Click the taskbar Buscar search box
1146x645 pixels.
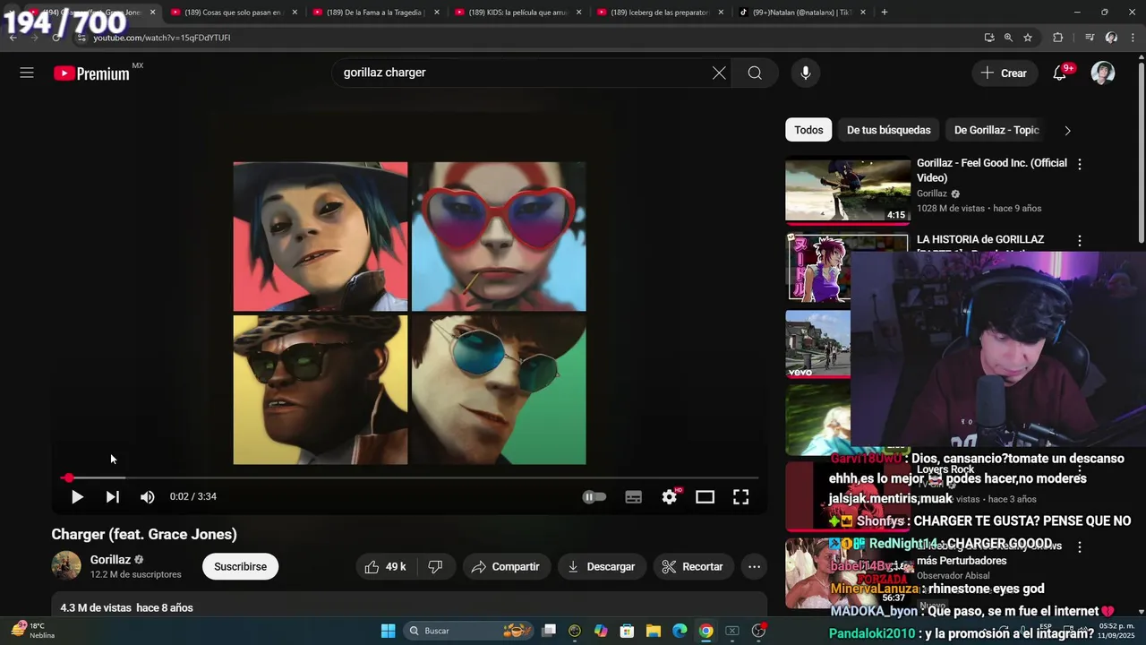467,631
